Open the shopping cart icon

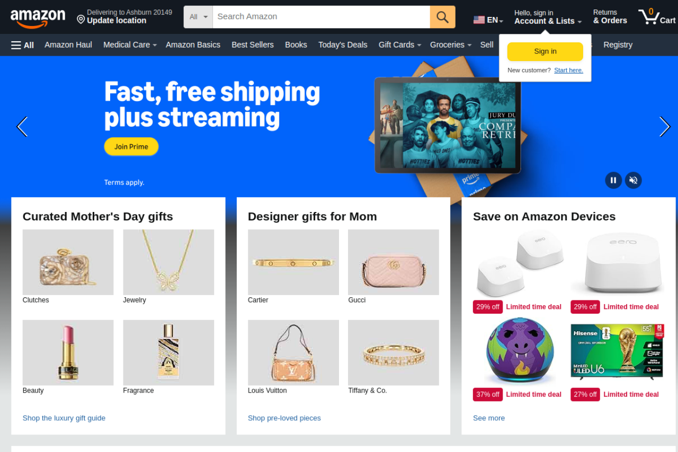(656, 17)
